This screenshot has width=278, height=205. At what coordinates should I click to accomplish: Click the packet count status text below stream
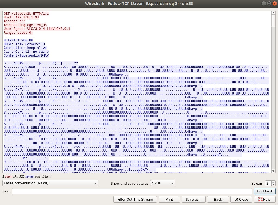pos(27,176)
